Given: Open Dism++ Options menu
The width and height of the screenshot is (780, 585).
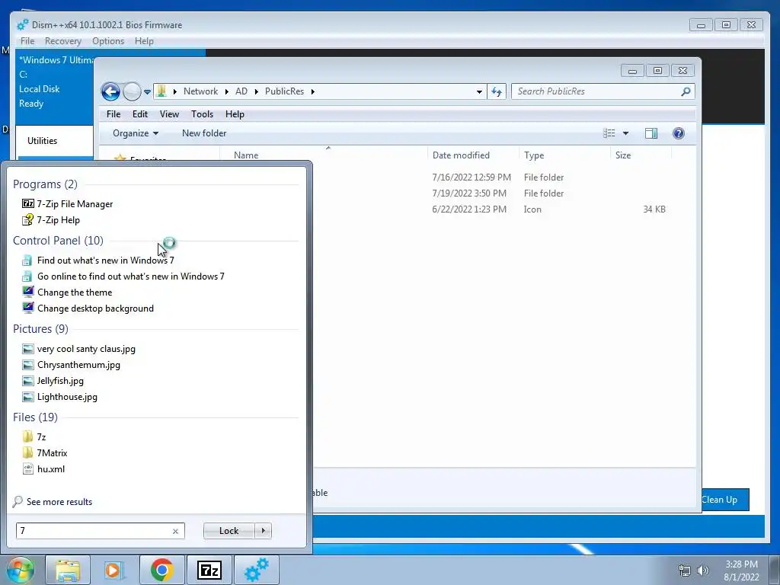Looking at the screenshot, I should click(x=108, y=41).
